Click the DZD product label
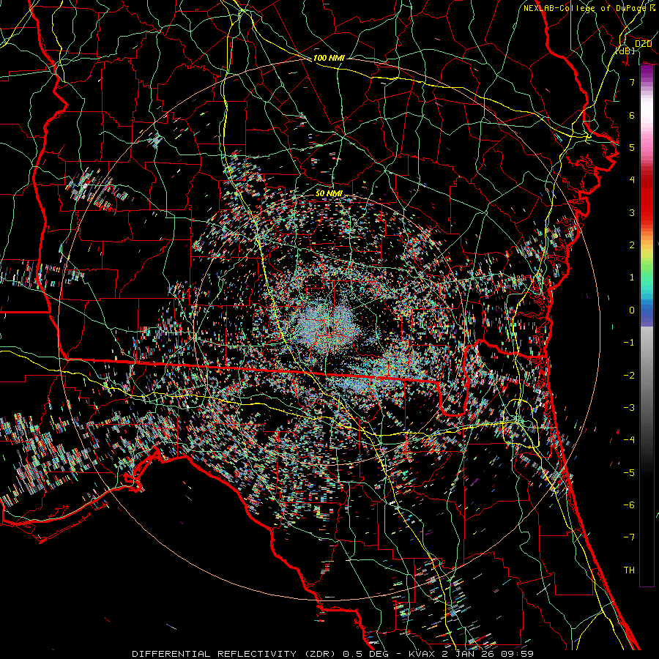The width and height of the screenshot is (659, 659). click(x=643, y=44)
